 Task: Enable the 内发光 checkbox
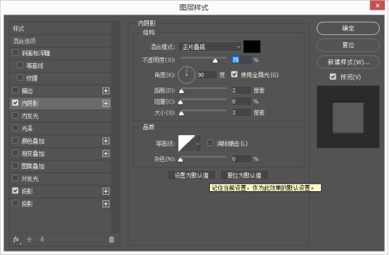point(15,116)
